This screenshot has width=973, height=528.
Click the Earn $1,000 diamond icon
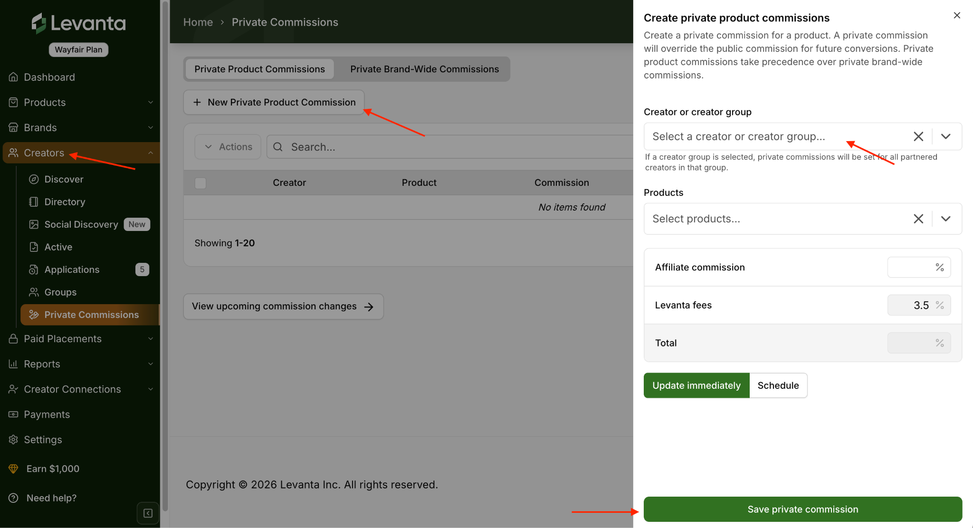[13, 469]
